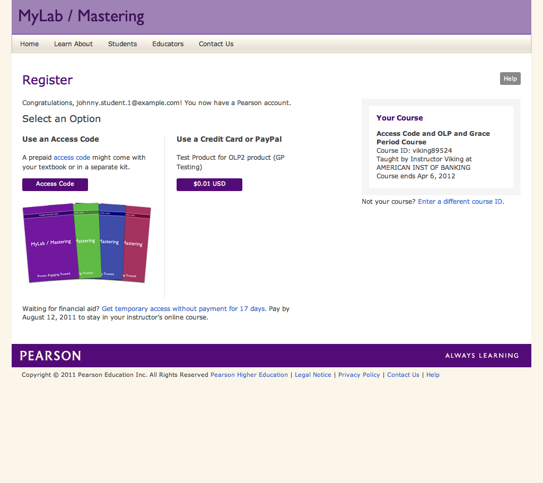Select Contact Us in the navigation bar
Viewport: 543px width, 483px height.
216,44
